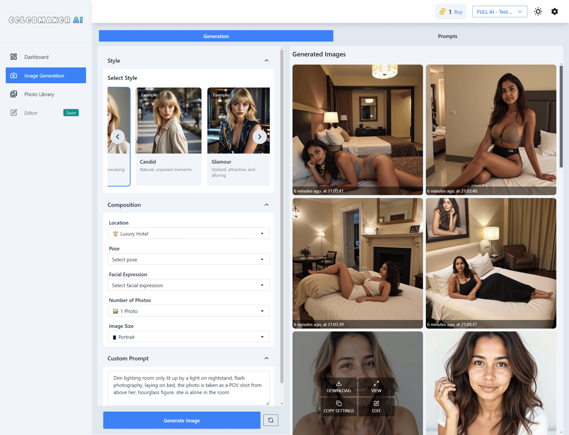Open the View expand icon on the image overlay

[377, 384]
